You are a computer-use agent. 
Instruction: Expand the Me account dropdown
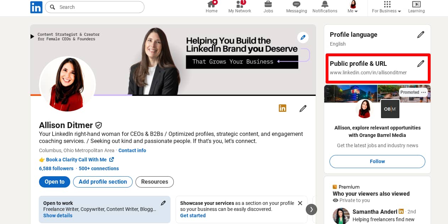point(353,7)
